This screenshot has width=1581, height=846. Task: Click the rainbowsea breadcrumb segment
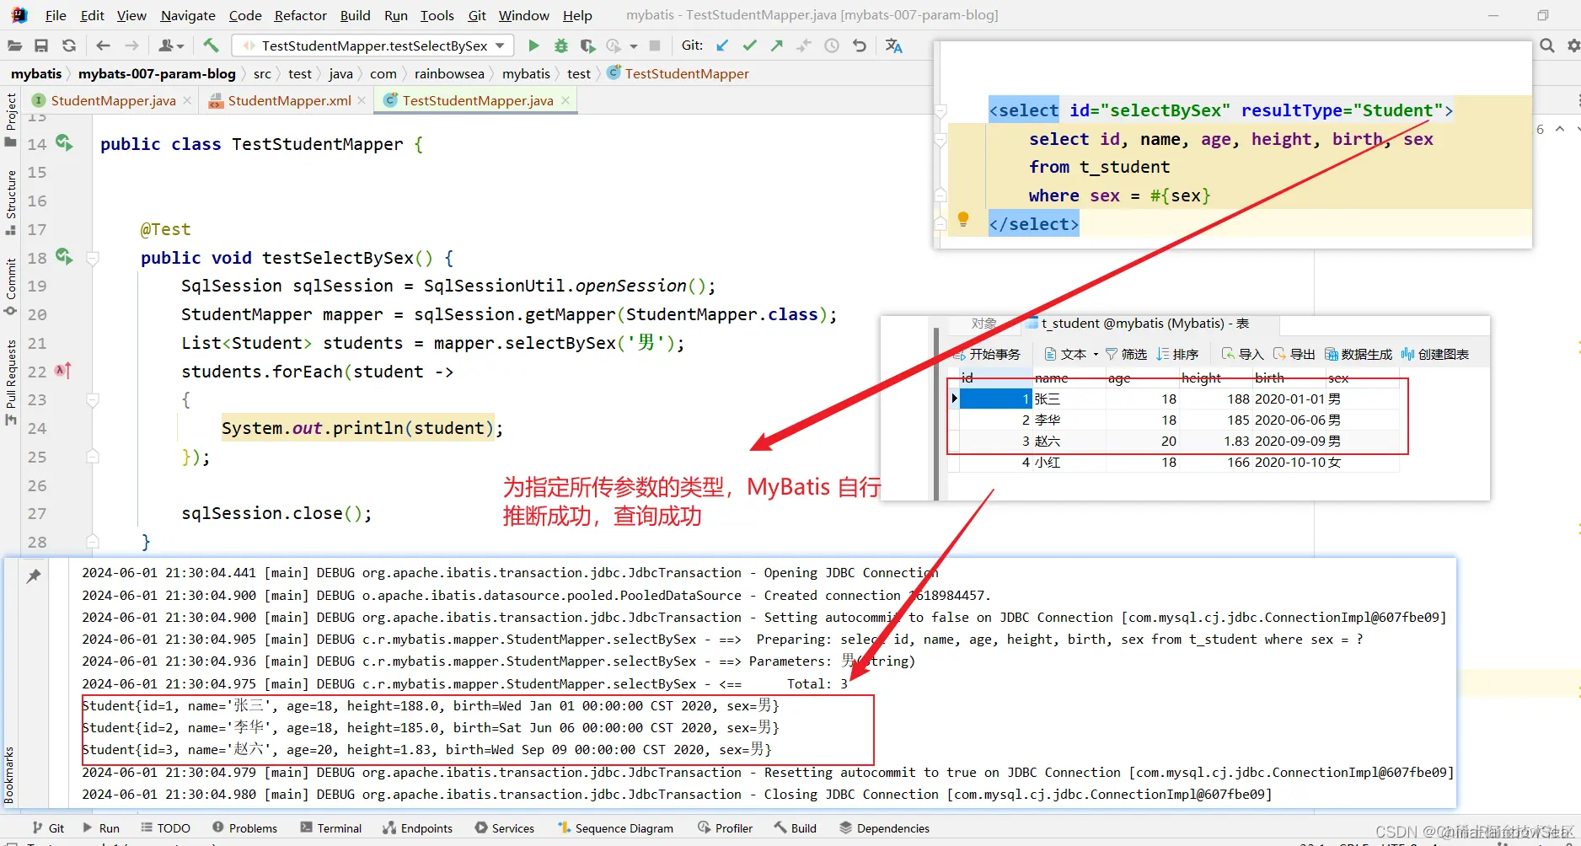pos(449,73)
